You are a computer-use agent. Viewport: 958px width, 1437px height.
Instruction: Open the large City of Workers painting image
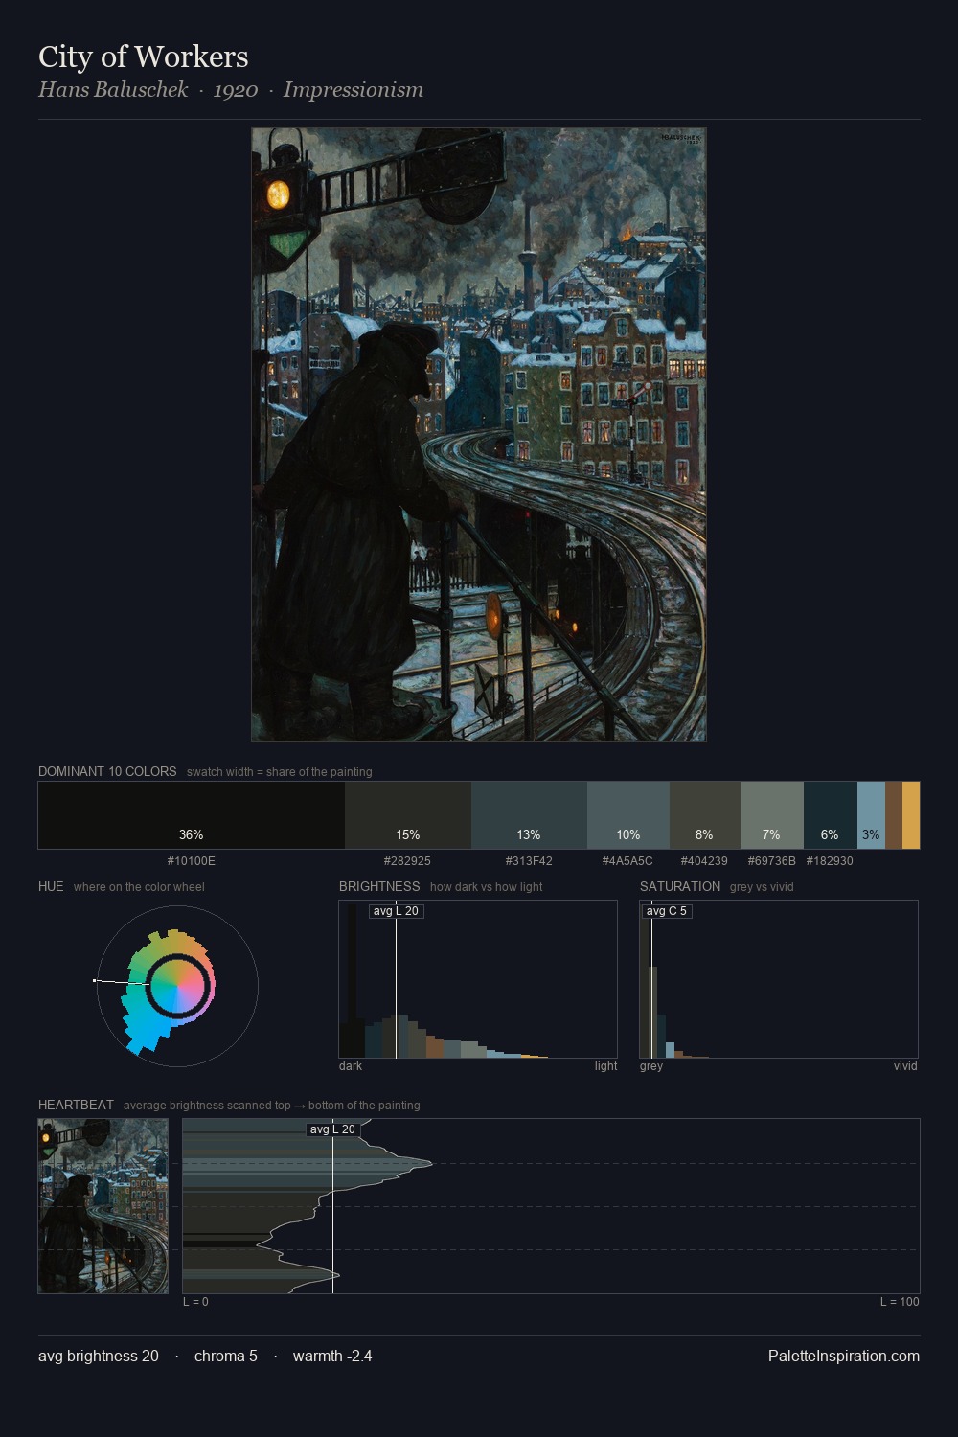click(478, 435)
